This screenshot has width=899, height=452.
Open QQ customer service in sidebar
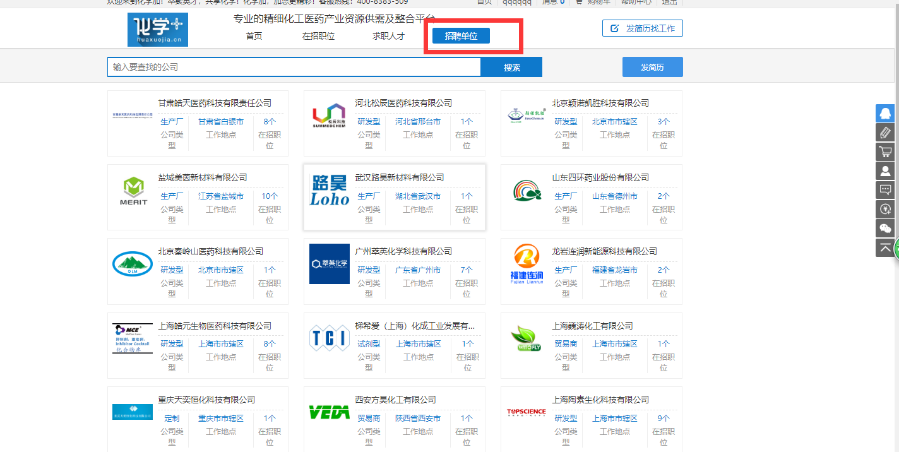[x=885, y=113]
